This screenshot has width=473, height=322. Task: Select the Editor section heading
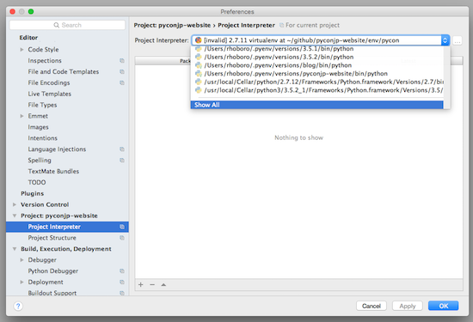tap(28, 37)
